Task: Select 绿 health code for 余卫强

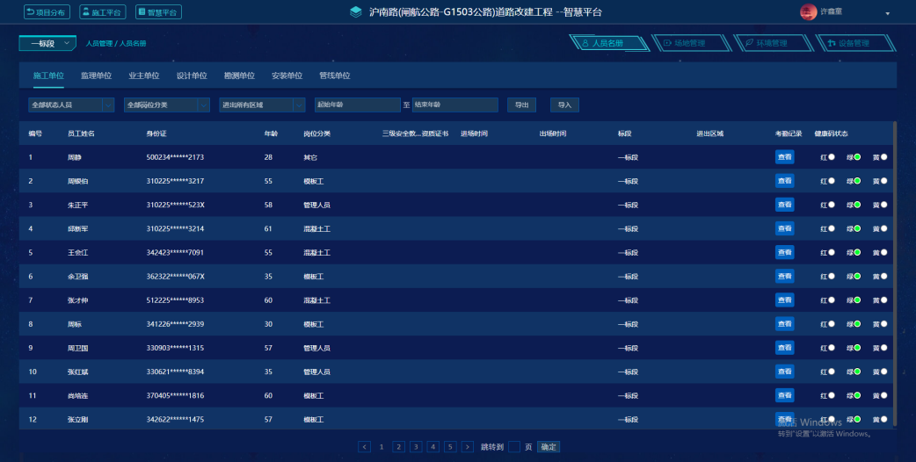Action: (858, 276)
